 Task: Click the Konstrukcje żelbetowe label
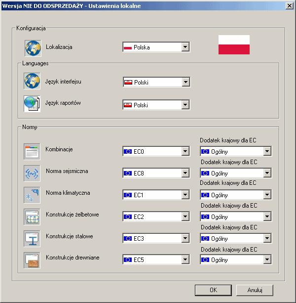click(x=73, y=215)
